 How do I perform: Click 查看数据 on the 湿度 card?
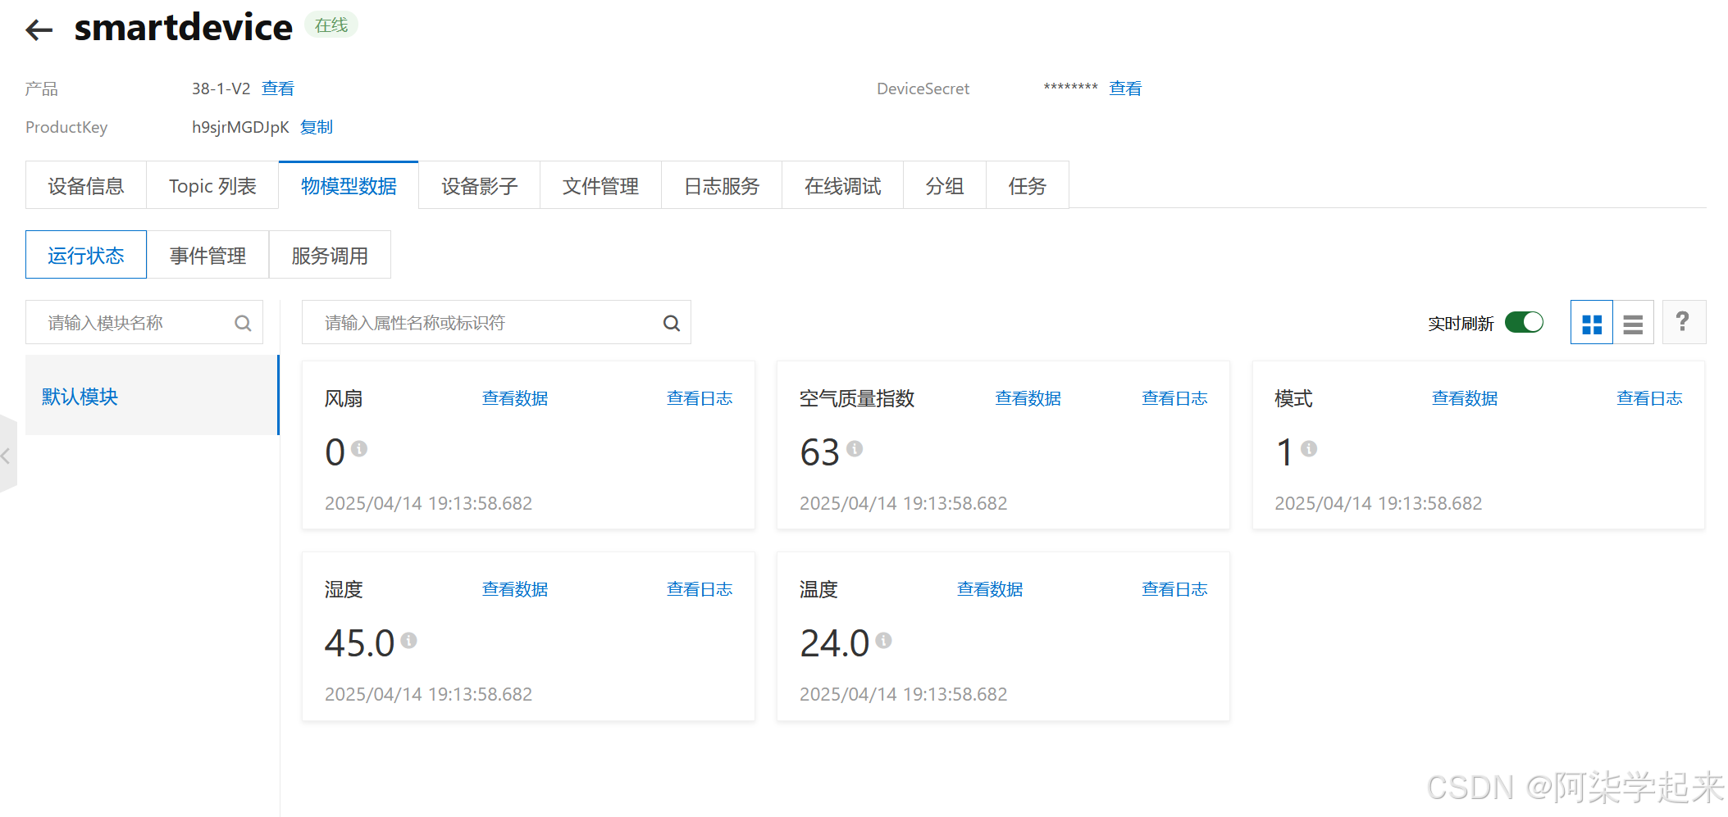click(515, 589)
